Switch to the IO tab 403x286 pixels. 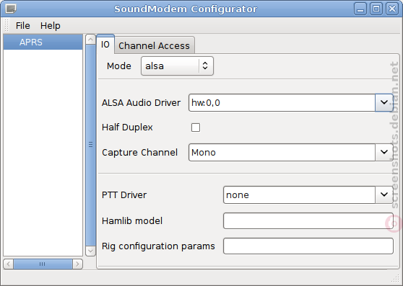point(105,45)
